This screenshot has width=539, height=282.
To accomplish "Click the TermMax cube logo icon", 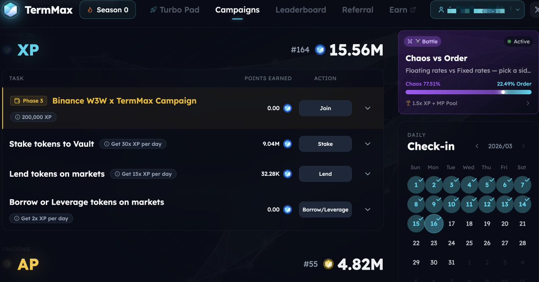I will (10, 9).
